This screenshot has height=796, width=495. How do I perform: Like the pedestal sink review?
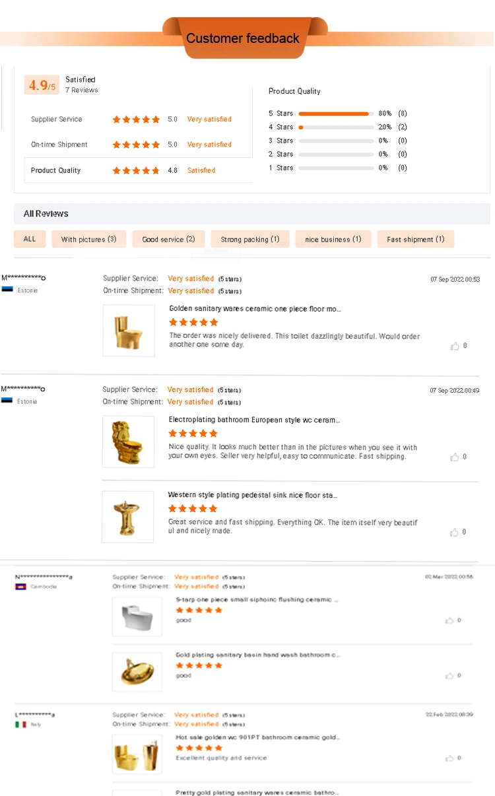(455, 532)
